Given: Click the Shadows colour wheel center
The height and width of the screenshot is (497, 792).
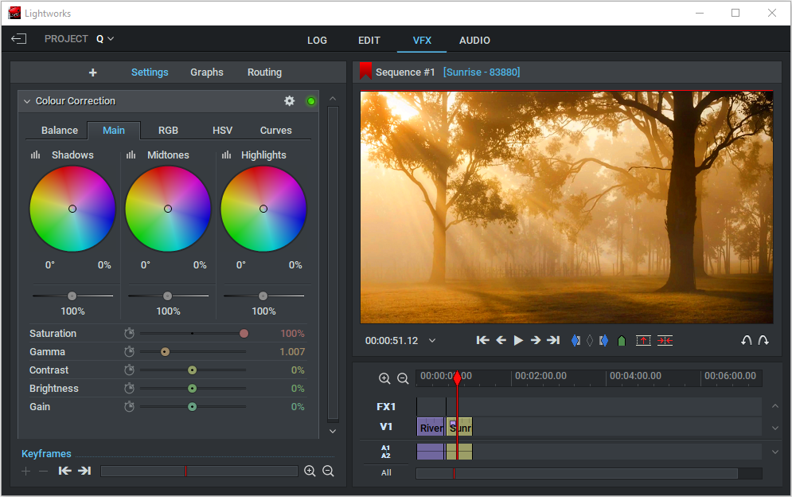Looking at the screenshot, I should coord(72,209).
